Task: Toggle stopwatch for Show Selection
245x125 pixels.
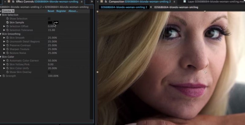Action: pyautogui.click(x=7, y=19)
